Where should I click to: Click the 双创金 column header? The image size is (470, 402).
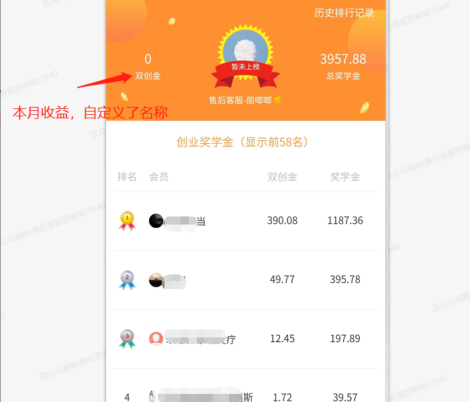283,177
